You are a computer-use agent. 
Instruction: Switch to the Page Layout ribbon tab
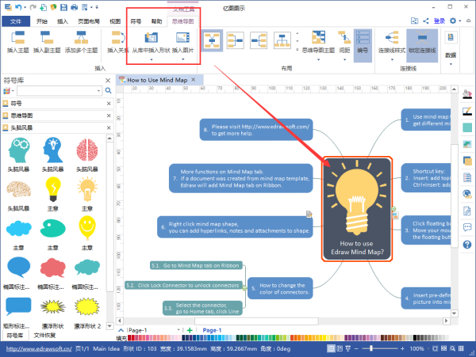88,21
